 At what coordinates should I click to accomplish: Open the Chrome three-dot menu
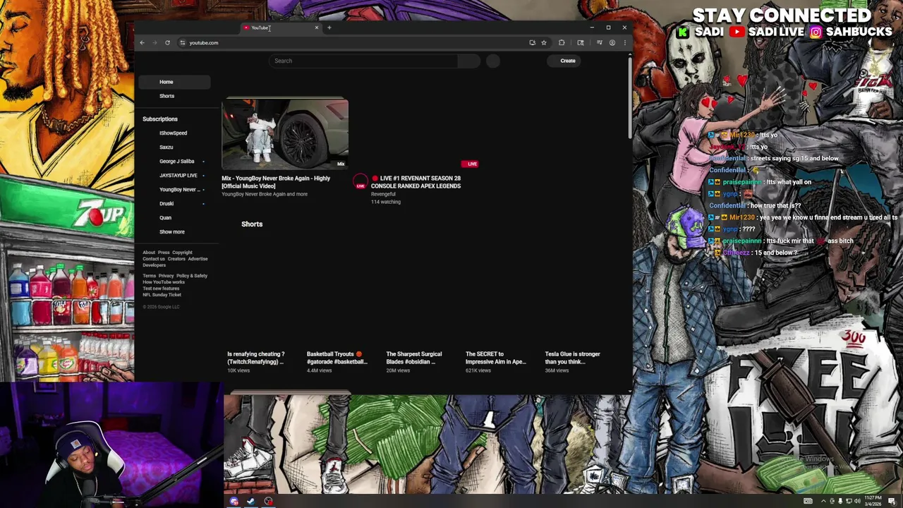click(624, 42)
